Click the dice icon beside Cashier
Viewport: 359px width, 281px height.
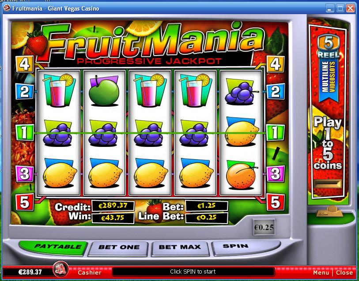(x=60, y=269)
